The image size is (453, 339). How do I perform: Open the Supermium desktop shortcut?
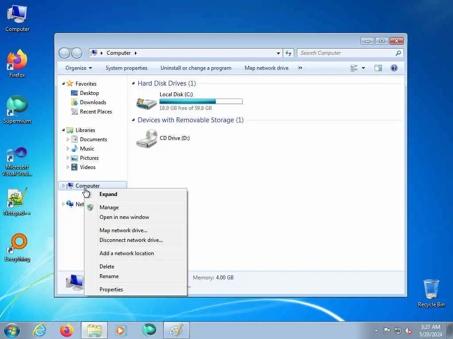pyautogui.click(x=17, y=109)
